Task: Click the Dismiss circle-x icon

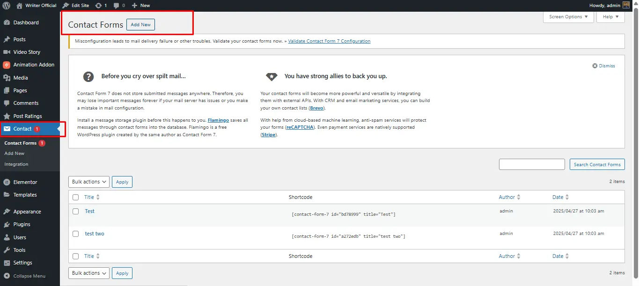Action: coord(595,66)
